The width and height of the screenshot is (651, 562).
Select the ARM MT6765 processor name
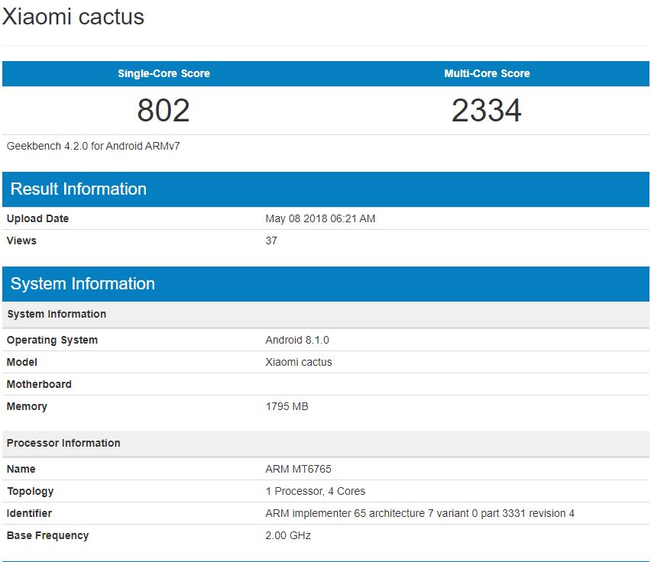point(298,469)
